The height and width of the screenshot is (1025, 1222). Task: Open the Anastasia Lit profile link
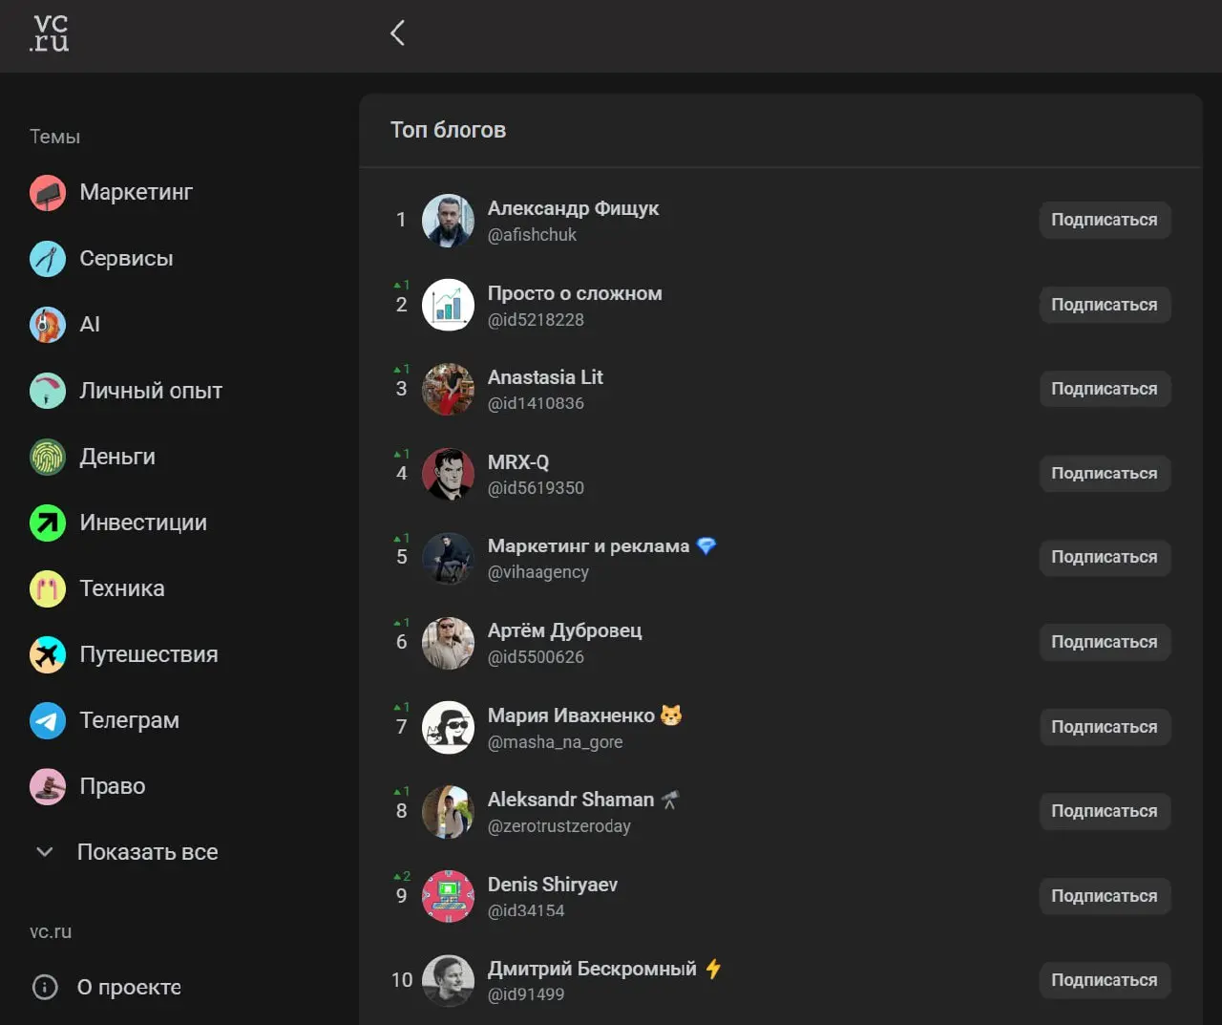(x=544, y=377)
